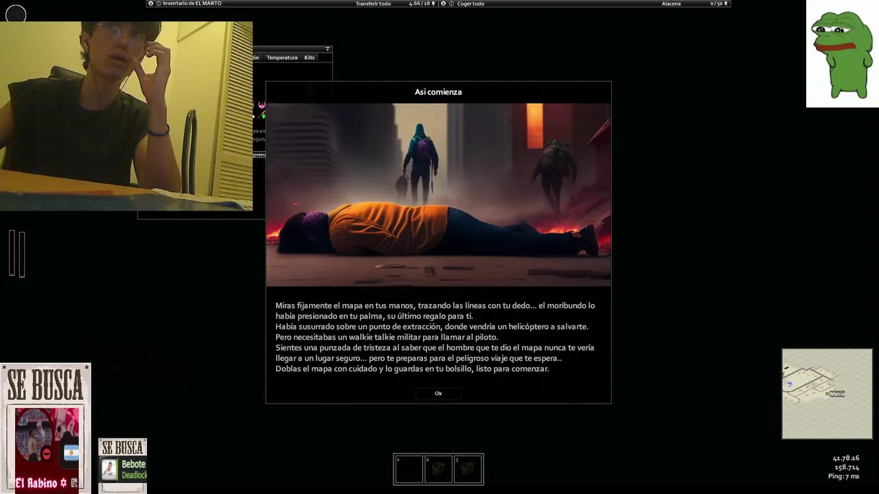Click the Ping: 7 ms readout
This screenshot has height=494, width=879.
[843, 476]
